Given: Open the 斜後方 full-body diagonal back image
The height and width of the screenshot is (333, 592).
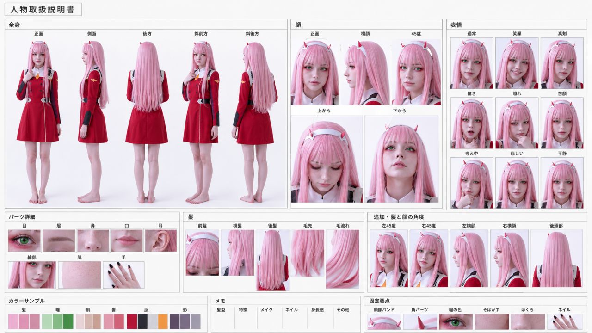Looking at the screenshot, I should pos(254,122).
